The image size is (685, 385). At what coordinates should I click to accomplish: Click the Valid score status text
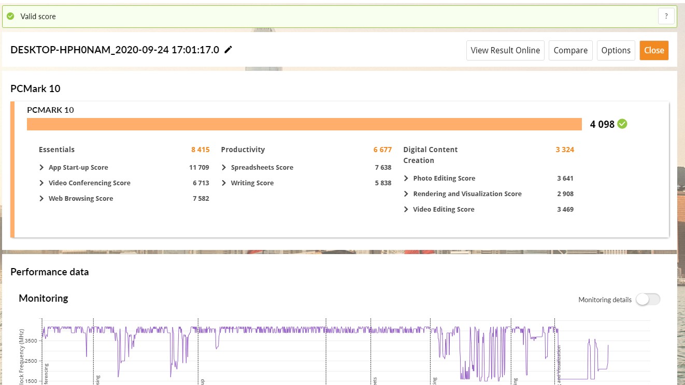pos(38,16)
